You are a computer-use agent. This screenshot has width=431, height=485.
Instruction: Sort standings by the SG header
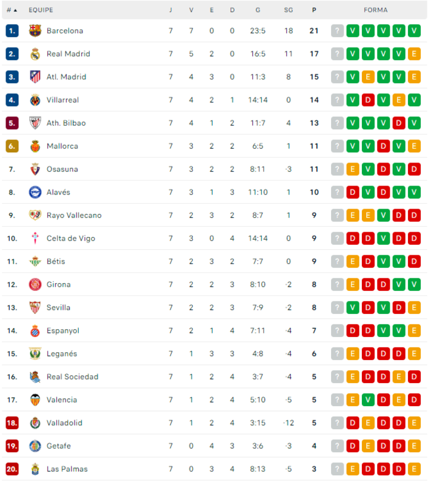(x=288, y=10)
